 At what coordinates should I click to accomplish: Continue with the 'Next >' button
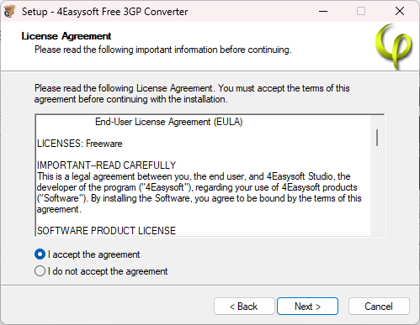307,307
